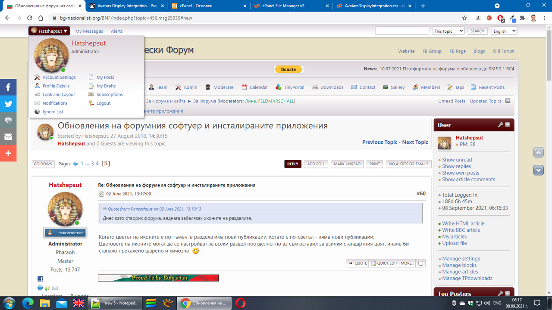
Task: Share page via Facebook sidebar button
Action: click(8, 87)
